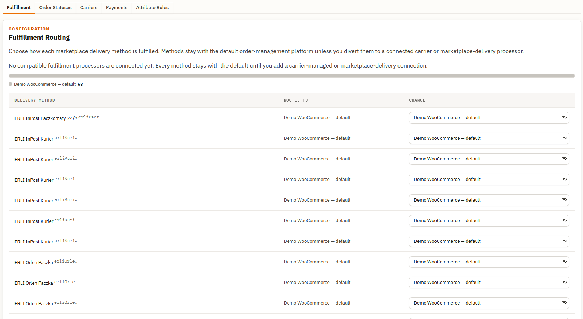The image size is (583, 319).
Task: Click the 'Demo WooCommerce — default' legend label
Action: 45,84
